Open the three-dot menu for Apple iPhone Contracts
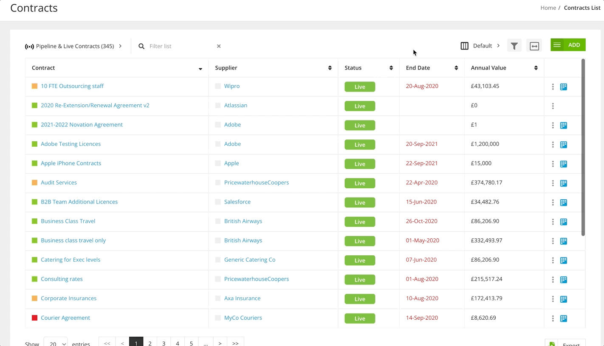Screen dimensions: 604x346 coord(553,164)
